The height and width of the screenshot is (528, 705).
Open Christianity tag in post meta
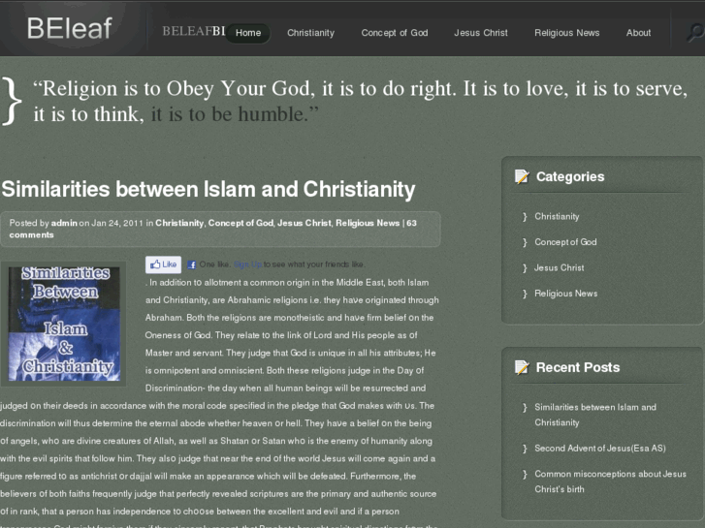tap(179, 223)
